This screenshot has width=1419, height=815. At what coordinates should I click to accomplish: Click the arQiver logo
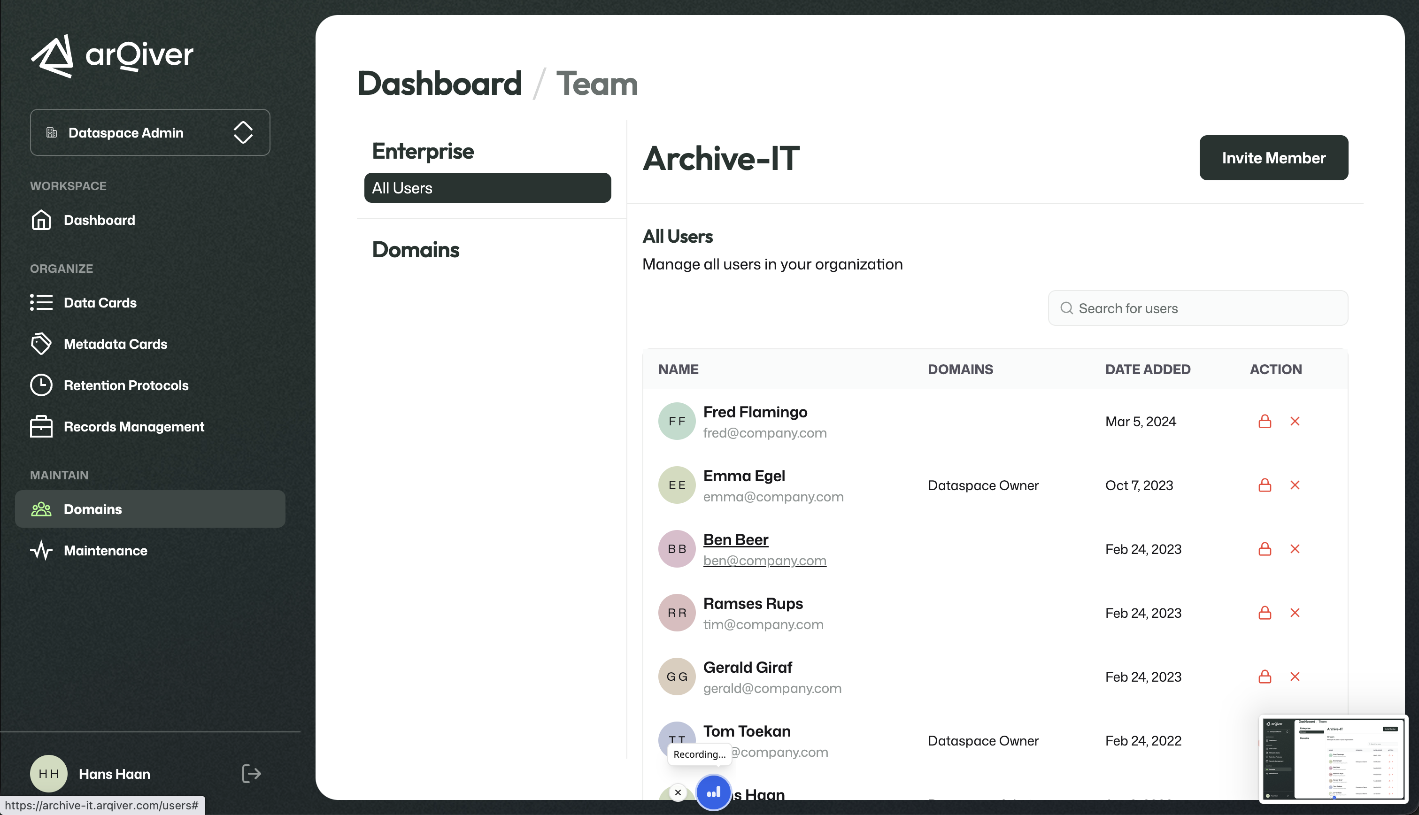112,55
